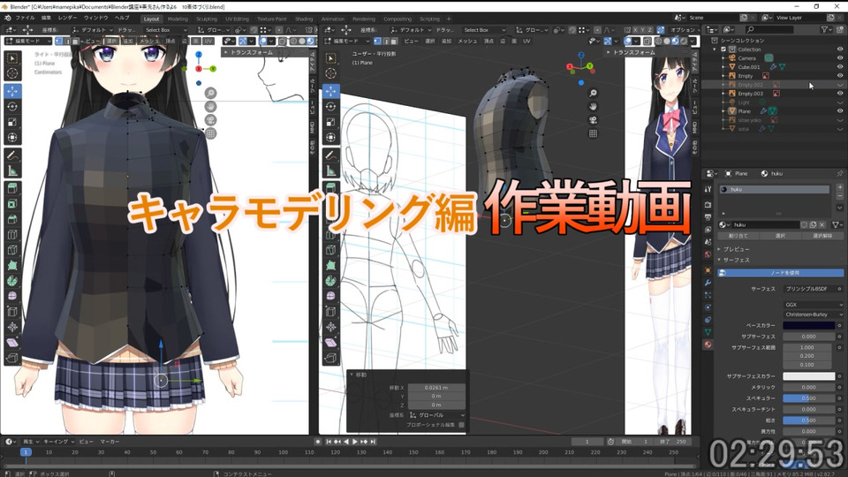Screen dimensions: 848x477
Task: Switch to the Modeling workspace tab
Action: 178,19
